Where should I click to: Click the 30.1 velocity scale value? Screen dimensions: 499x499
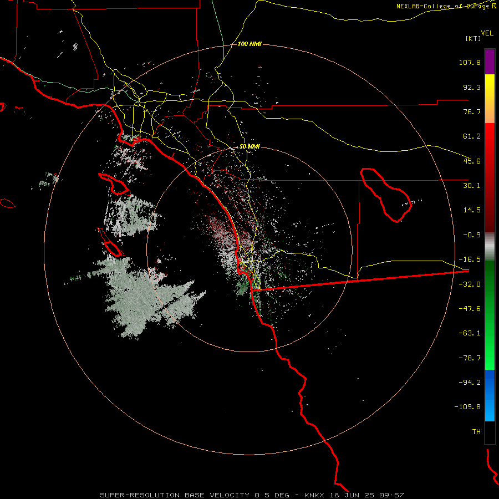472,186
